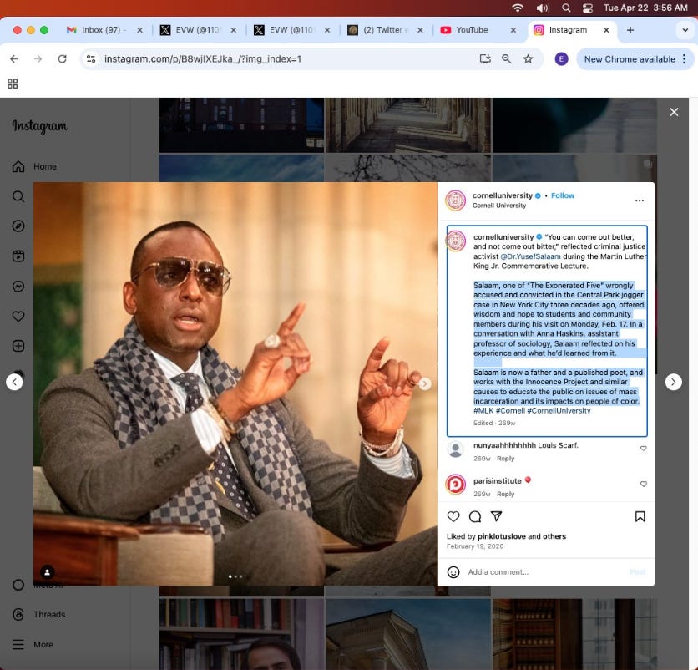Show tagged people icon on the photo
This screenshot has width=698, height=670.
click(48, 572)
